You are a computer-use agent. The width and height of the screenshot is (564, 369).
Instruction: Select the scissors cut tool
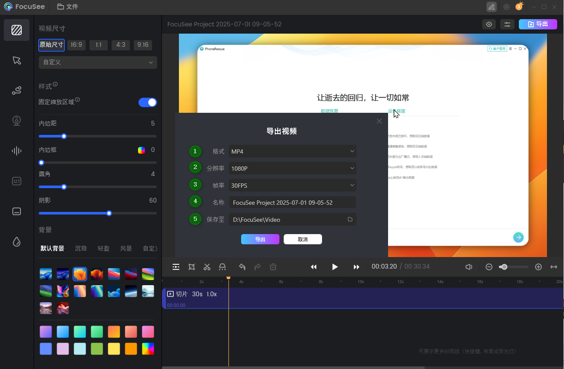coord(207,267)
